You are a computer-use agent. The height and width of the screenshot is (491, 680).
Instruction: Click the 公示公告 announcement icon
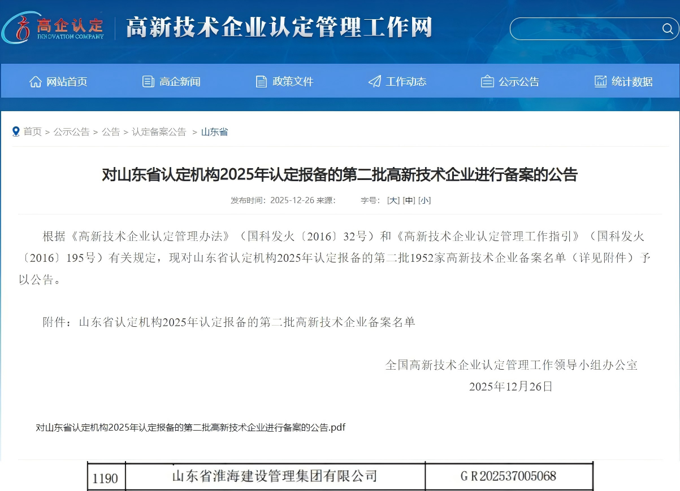[487, 81]
